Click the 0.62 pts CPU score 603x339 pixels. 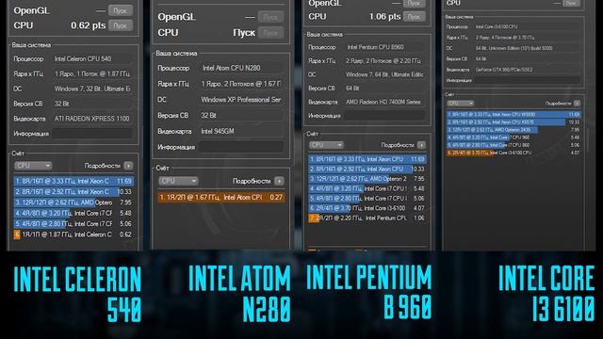tap(88, 25)
